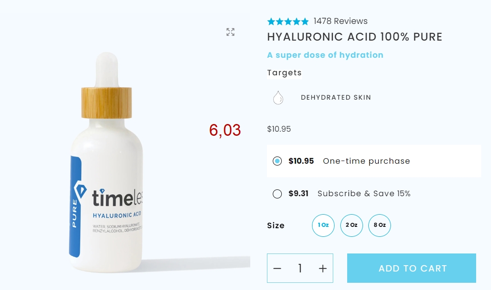Viewport: 491px width, 290px height.
Task: Click the hyaluronic acid bottle product image
Action: 106,163
